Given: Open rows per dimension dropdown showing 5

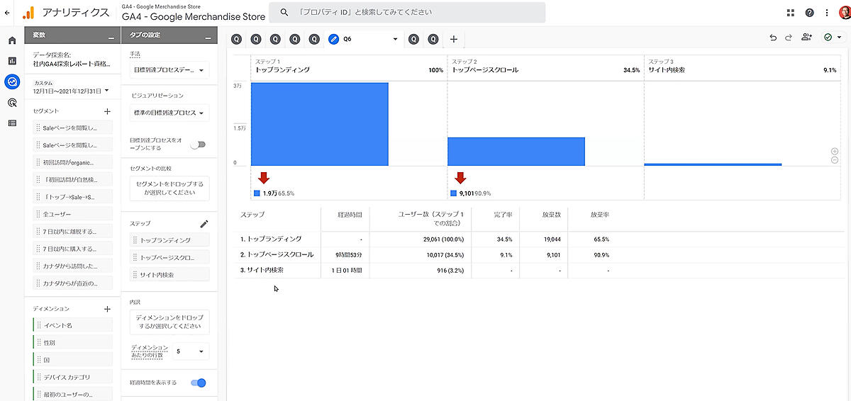Looking at the screenshot, I should (x=191, y=351).
